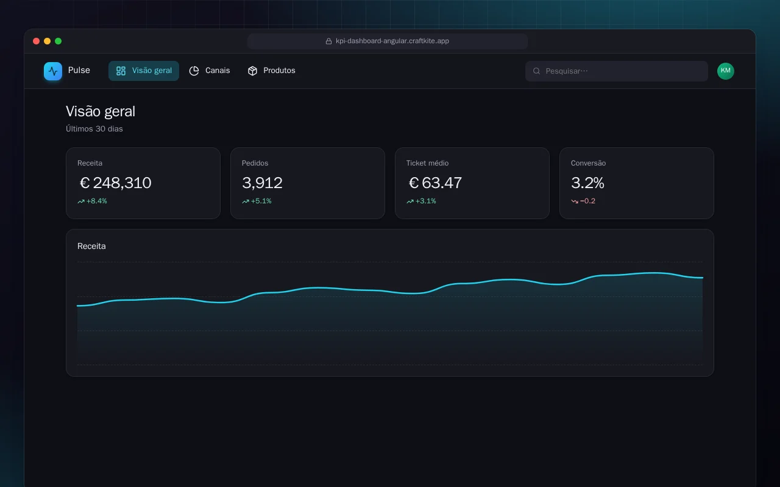Screen dimensions: 780x487
Task: Select the Ticket médio KPI card
Action: [x=472, y=183]
